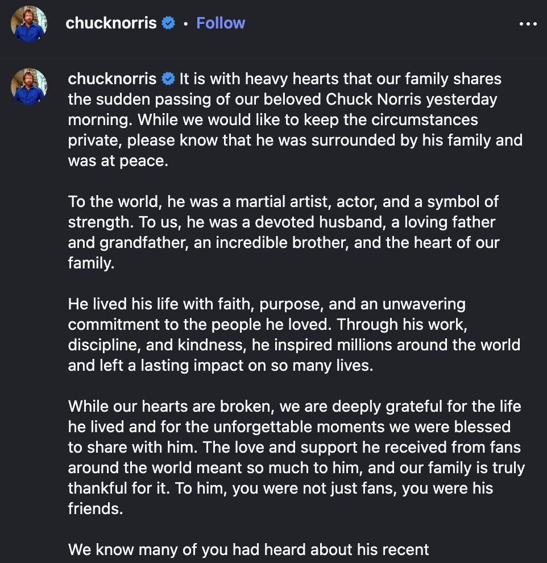This screenshot has width=547, height=563.
Task: Open the more options ellipsis menu
Action: pos(528,24)
